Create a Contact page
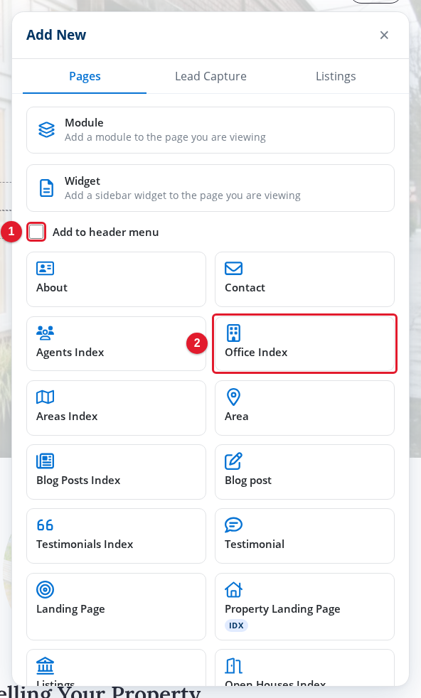Viewport: 421px width, 698px height. tap(304, 279)
